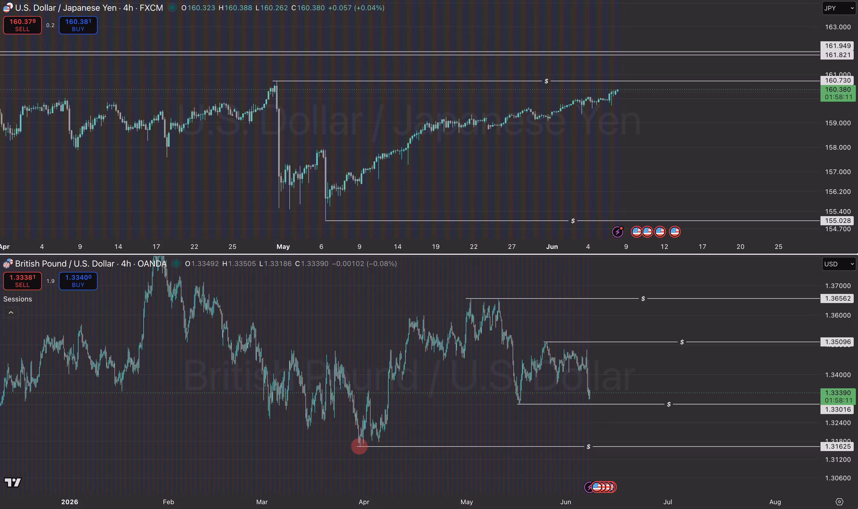Screen dimensions: 858x509
Task: Collapse the Sessions indicator legend arrow
Action: coord(11,312)
